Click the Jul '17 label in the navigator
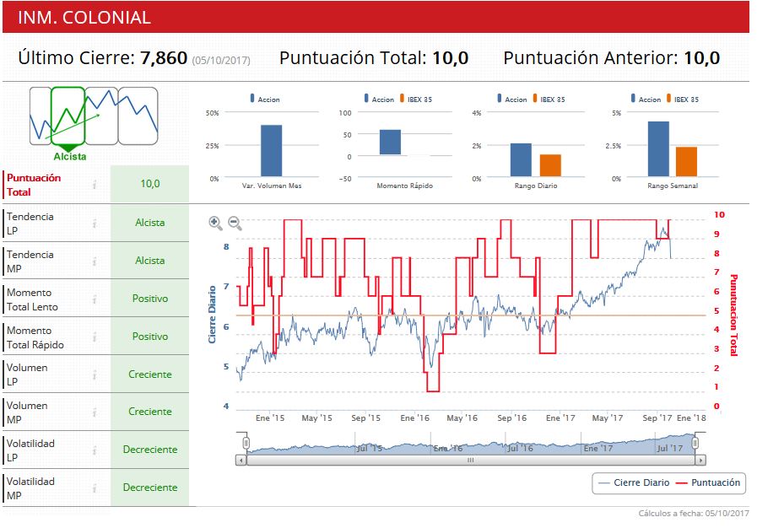This screenshot has height=528, width=757. pyautogui.click(x=670, y=449)
